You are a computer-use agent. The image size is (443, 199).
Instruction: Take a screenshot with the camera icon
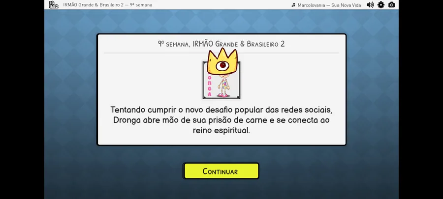pos(392,5)
